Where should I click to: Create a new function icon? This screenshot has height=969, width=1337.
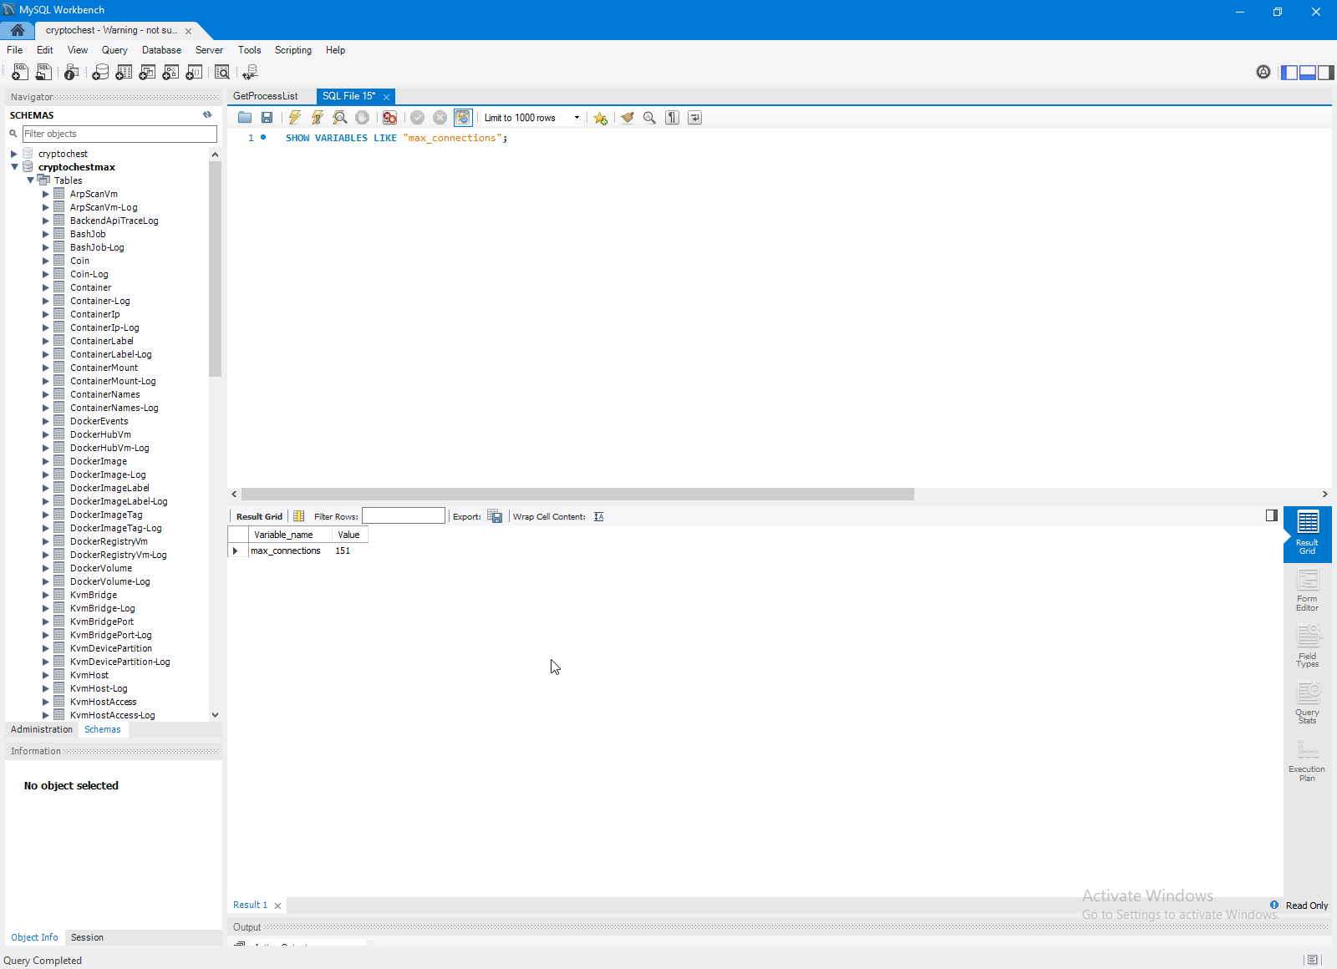tap(194, 73)
